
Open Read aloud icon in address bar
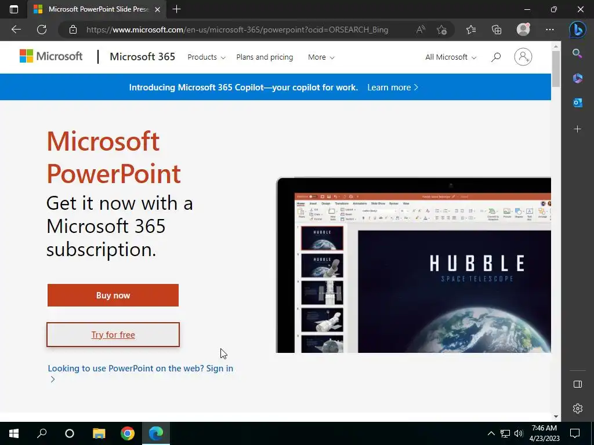click(x=421, y=30)
